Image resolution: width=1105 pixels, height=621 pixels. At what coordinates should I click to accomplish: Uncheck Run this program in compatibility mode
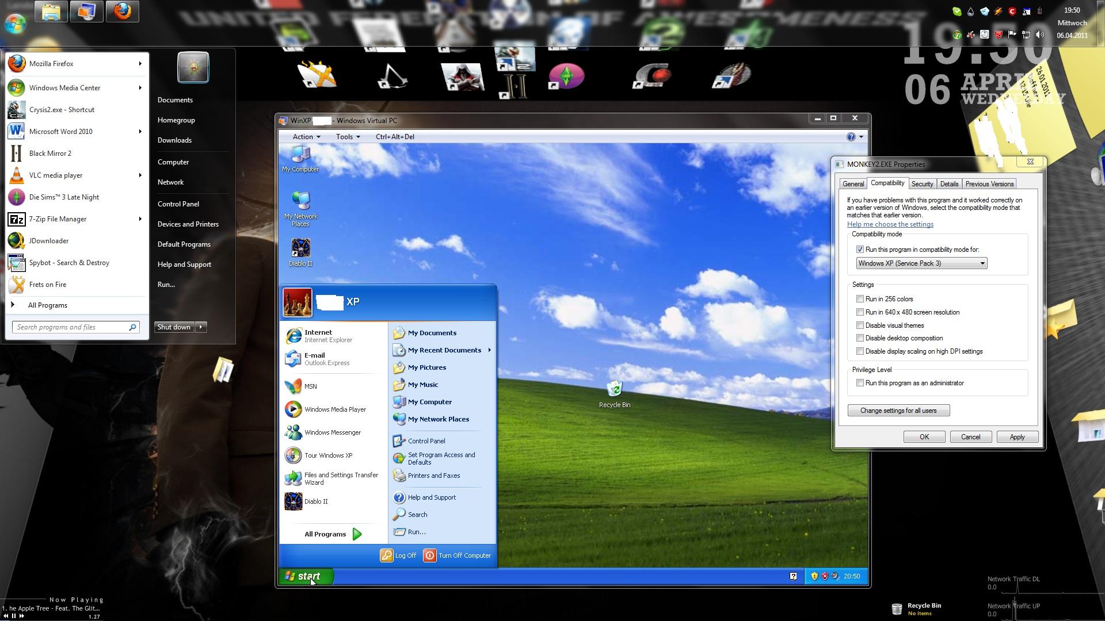point(860,250)
